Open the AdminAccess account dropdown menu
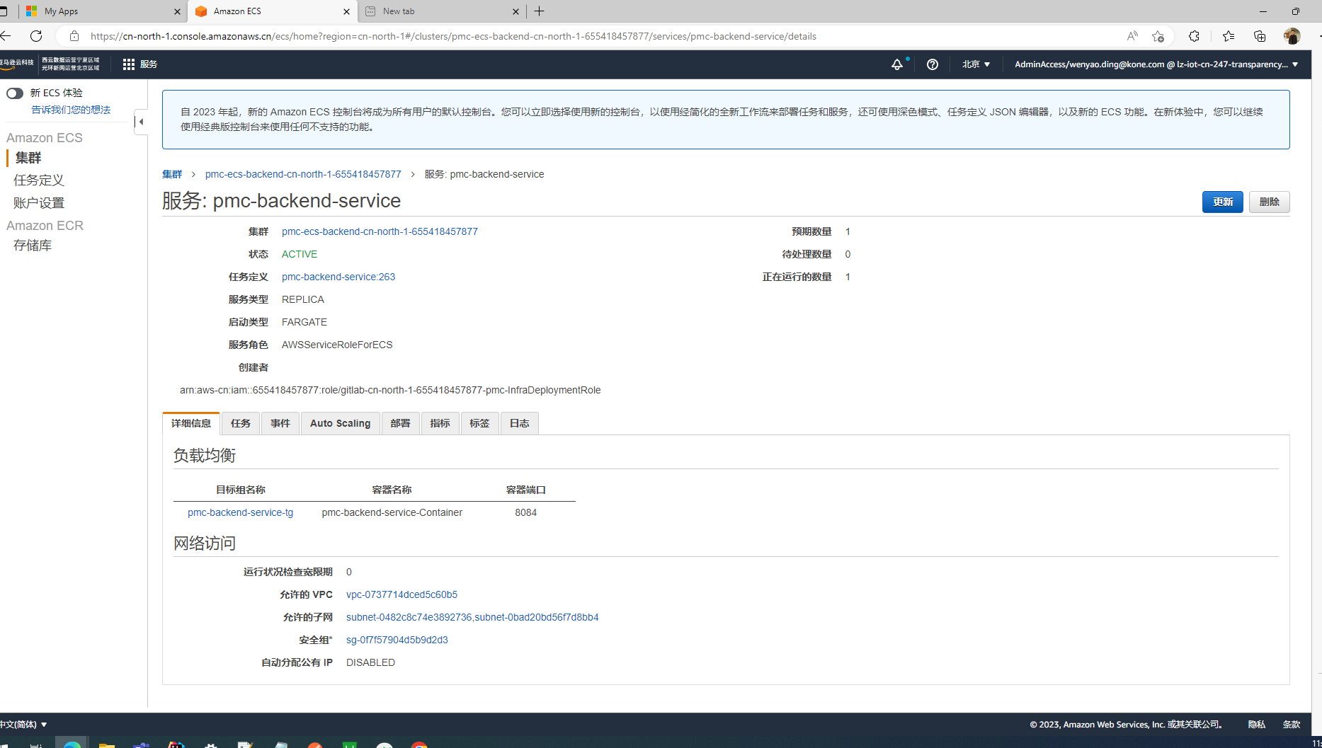1322x748 pixels. click(x=1156, y=64)
